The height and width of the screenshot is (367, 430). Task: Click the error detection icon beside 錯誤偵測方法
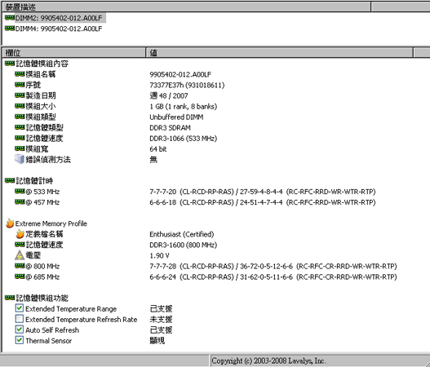(20, 159)
